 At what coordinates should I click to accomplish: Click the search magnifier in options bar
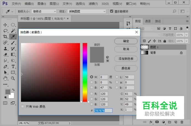174,11
